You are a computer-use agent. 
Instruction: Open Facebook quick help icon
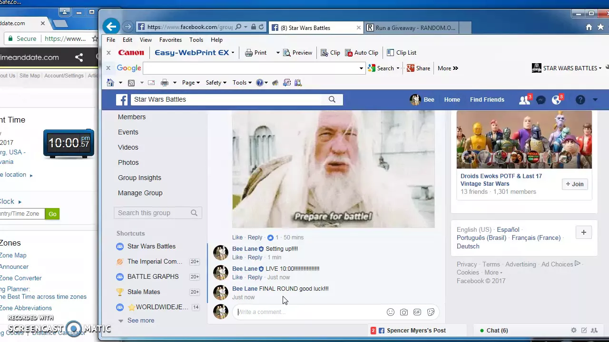click(580, 100)
